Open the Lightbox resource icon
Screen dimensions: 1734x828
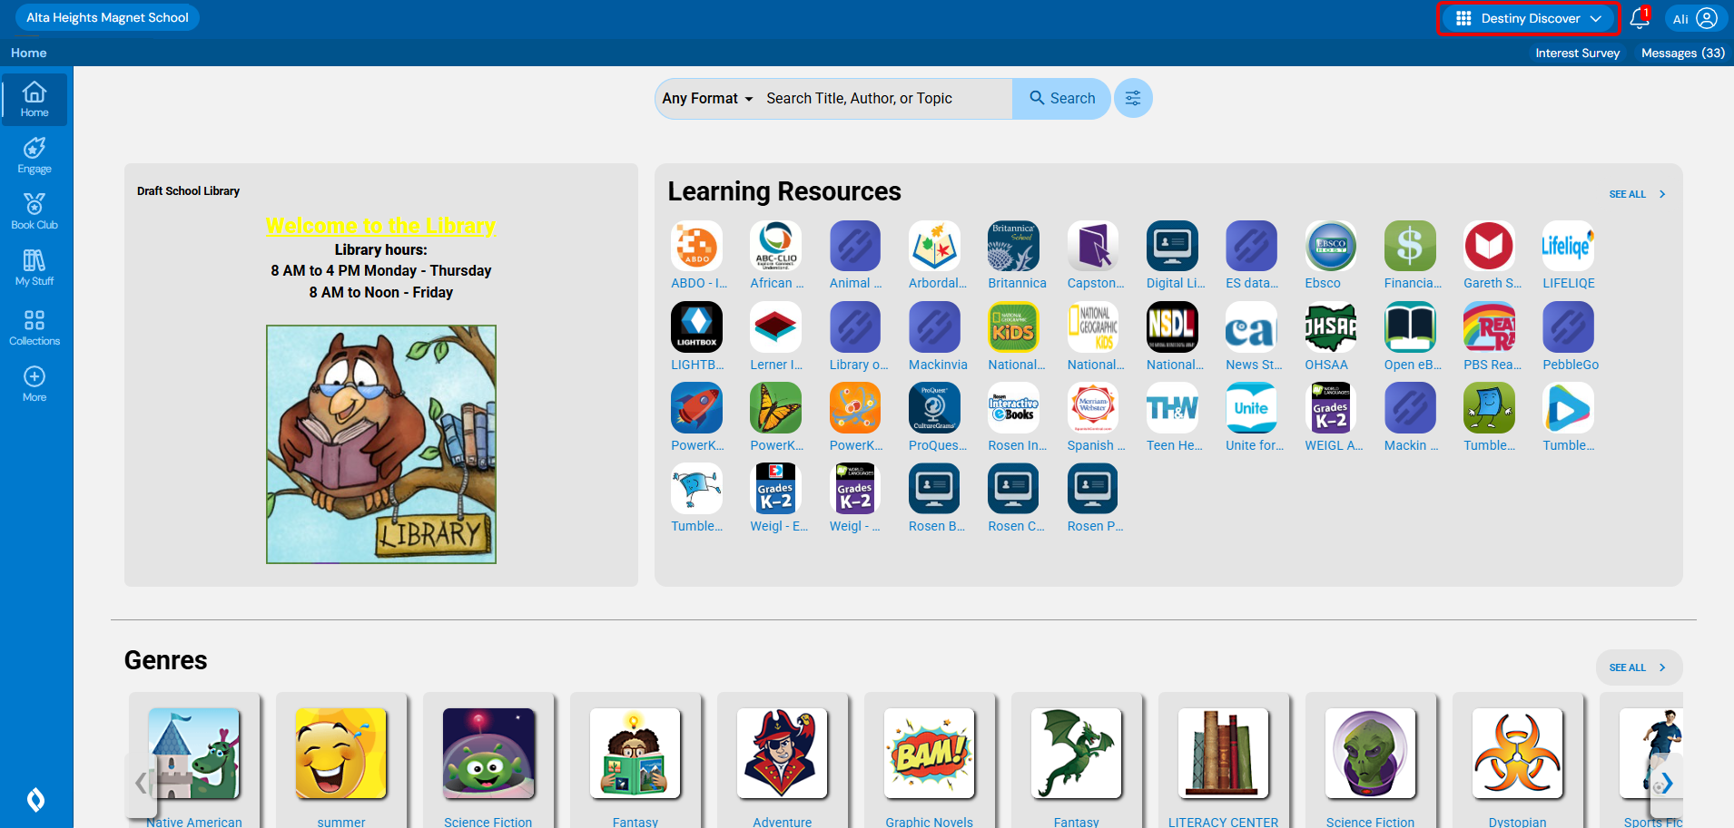coord(696,327)
